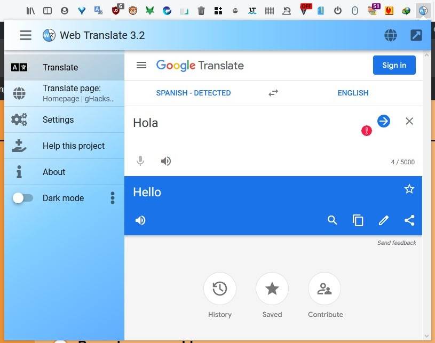Click the blue translate arrow button
435x343 pixels.
click(x=384, y=121)
